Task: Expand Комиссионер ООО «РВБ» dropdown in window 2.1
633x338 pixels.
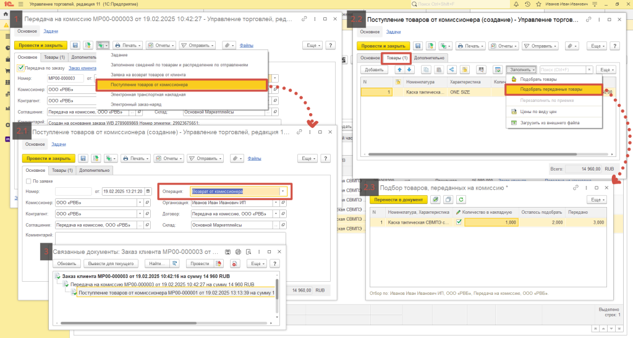Action: (x=140, y=203)
